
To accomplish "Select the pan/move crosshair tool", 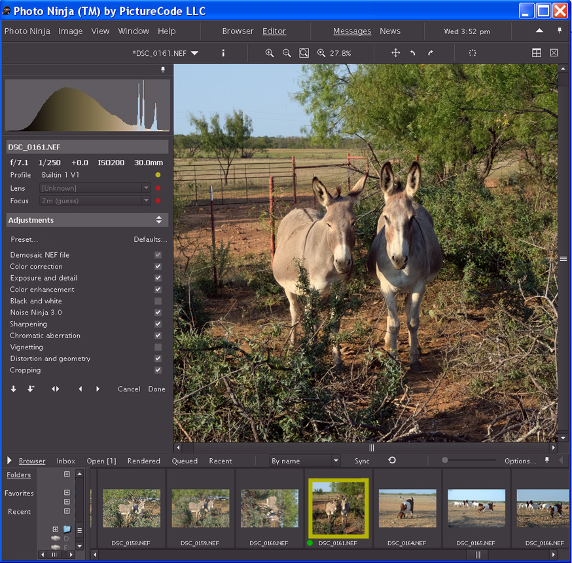I will click(395, 53).
